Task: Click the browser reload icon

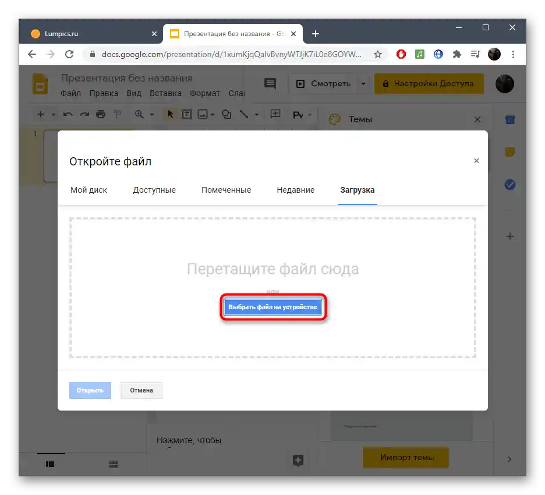Action: coord(69,54)
